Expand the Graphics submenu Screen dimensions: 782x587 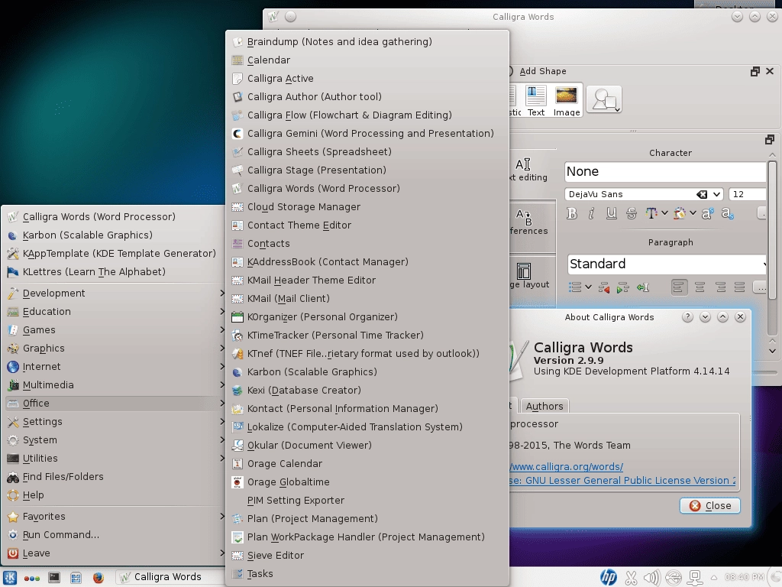coord(115,349)
